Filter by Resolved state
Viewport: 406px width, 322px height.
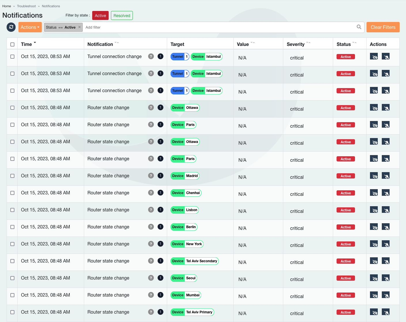pyautogui.click(x=122, y=16)
